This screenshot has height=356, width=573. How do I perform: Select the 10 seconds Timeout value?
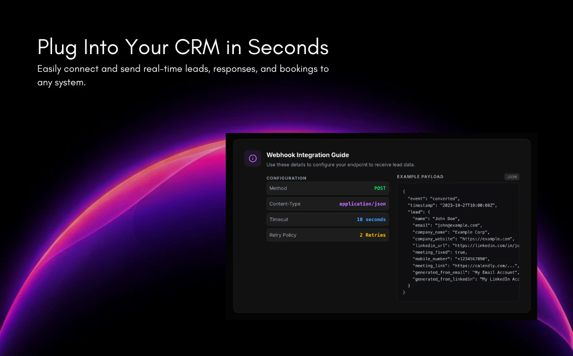371,219
